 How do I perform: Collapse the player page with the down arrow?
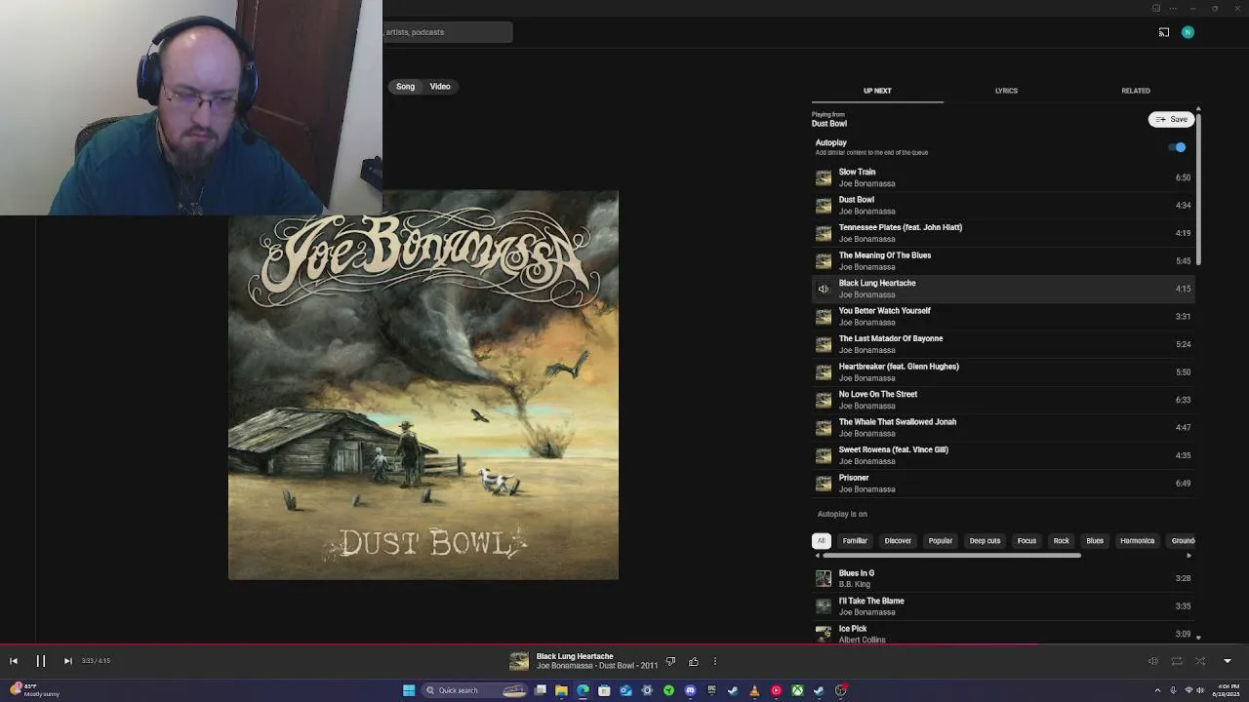[x=1228, y=661]
